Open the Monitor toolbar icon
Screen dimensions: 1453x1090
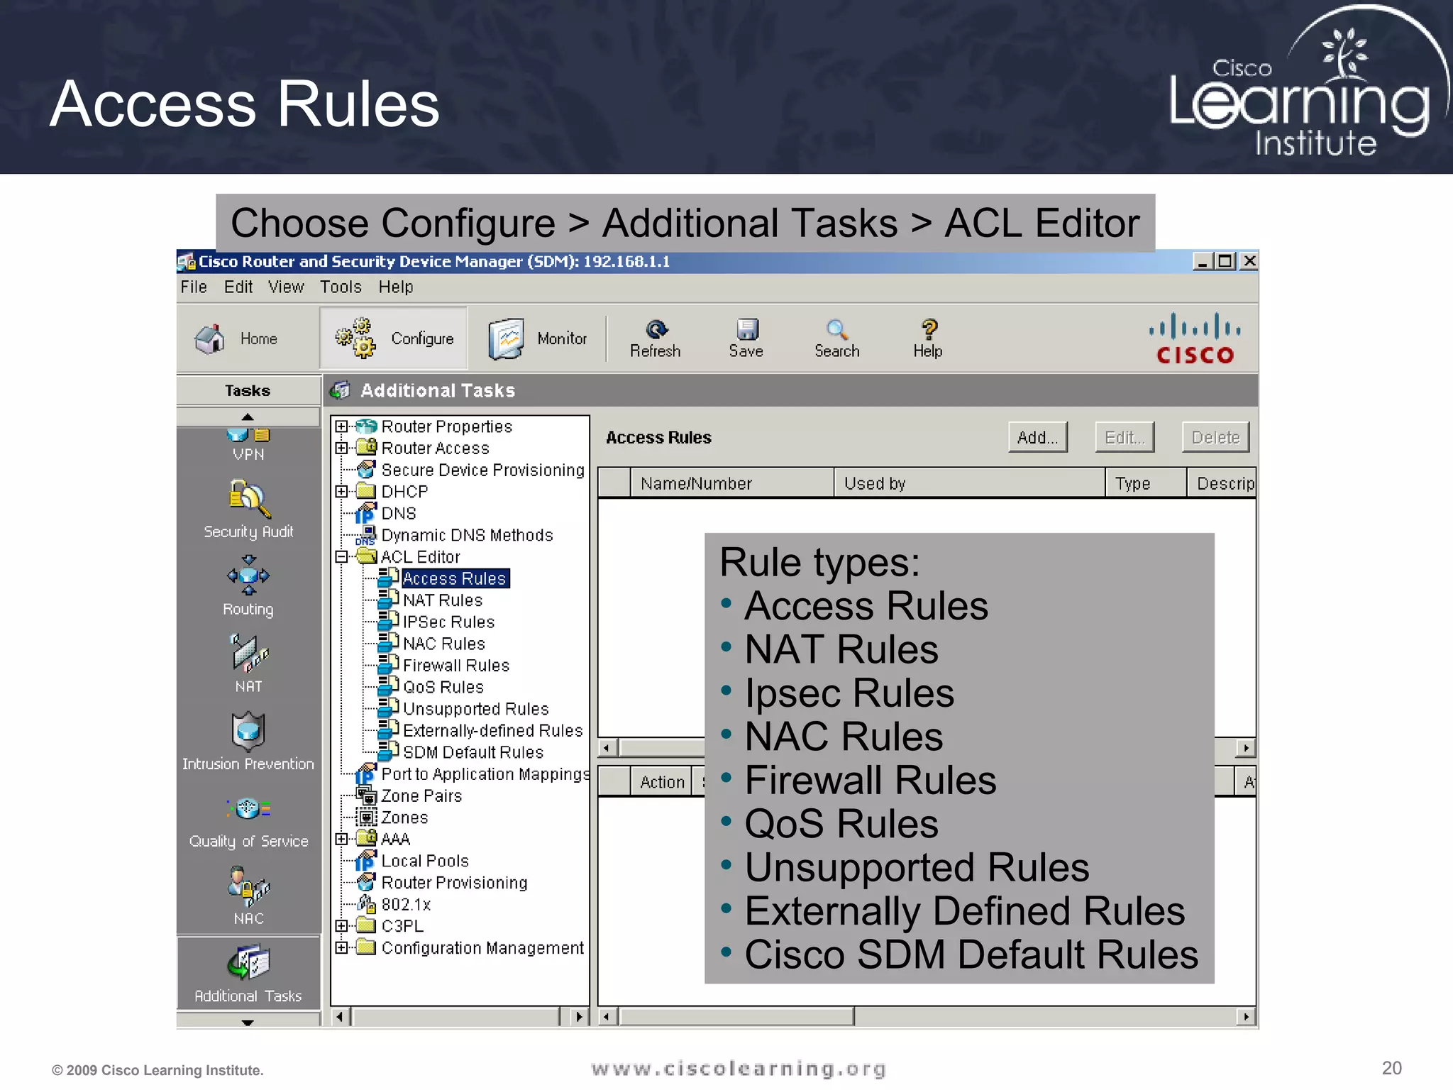pos(506,338)
